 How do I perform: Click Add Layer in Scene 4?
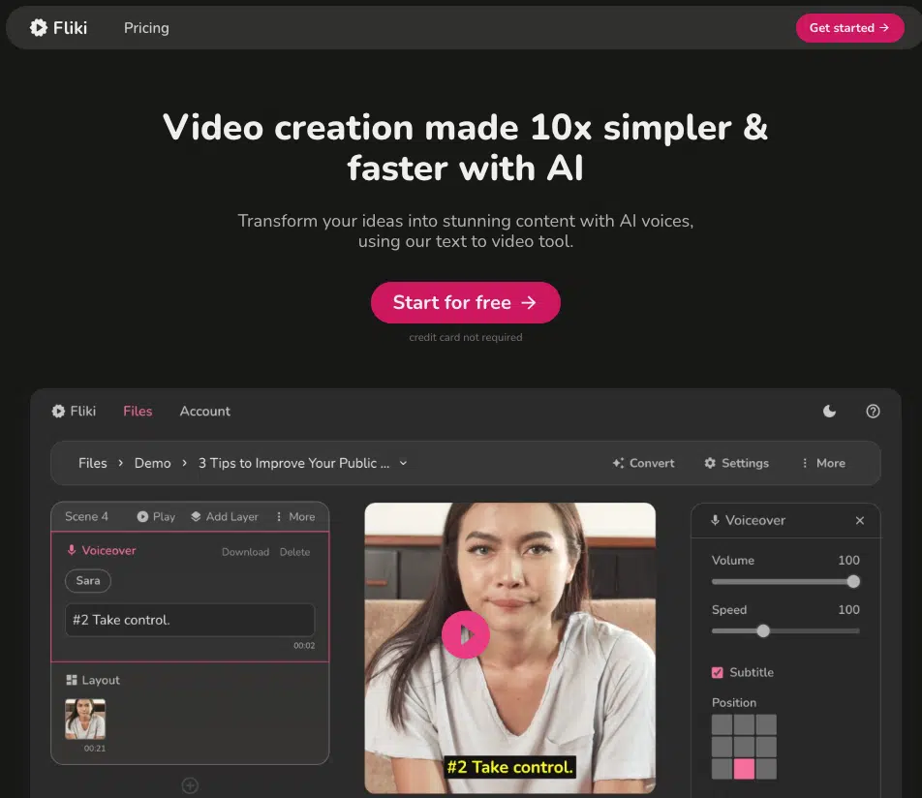coord(225,516)
